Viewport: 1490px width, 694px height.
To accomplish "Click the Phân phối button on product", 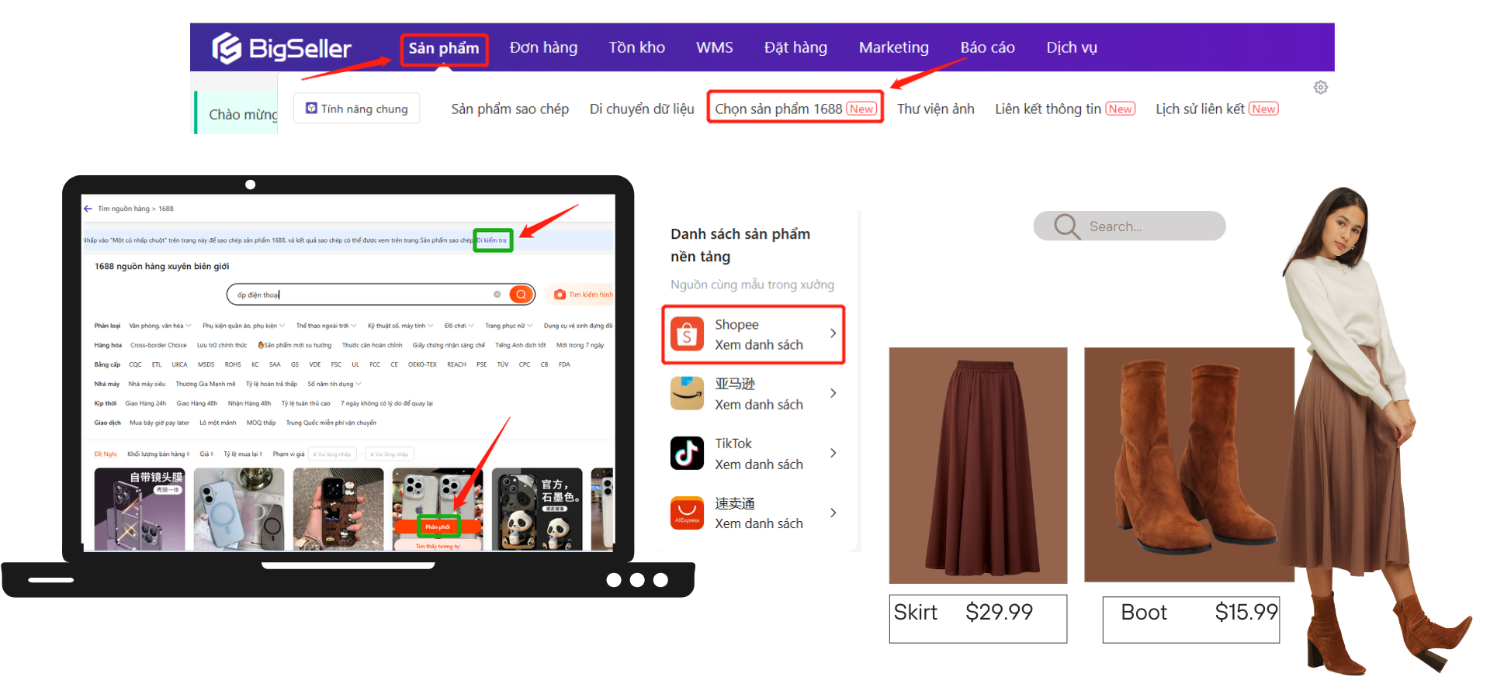I will (438, 527).
